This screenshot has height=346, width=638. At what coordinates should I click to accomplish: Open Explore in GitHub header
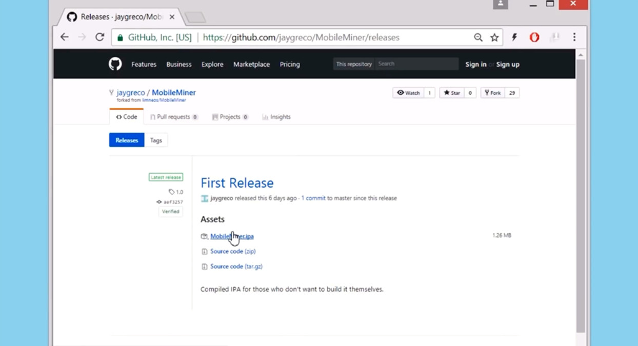(x=212, y=64)
